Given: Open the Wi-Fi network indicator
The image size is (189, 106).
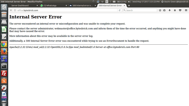Looking at the screenshot, I should [102, 2].
